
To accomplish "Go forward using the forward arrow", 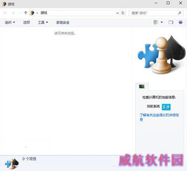I will click(x=13, y=13).
